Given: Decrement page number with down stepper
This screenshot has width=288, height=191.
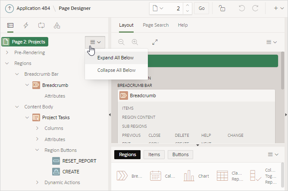Looking at the screenshot, I should coord(188,11).
